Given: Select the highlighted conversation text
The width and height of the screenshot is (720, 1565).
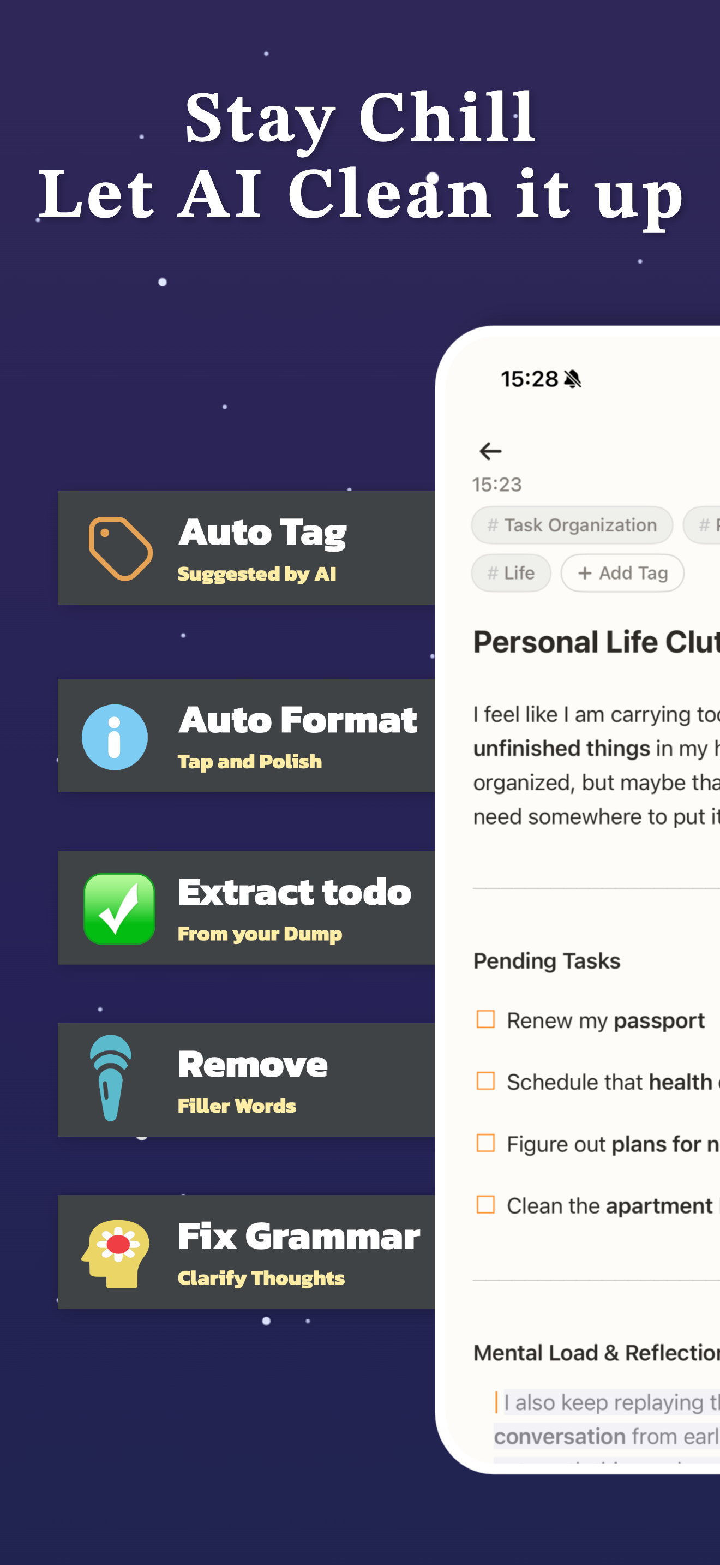Looking at the screenshot, I should (560, 1436).
